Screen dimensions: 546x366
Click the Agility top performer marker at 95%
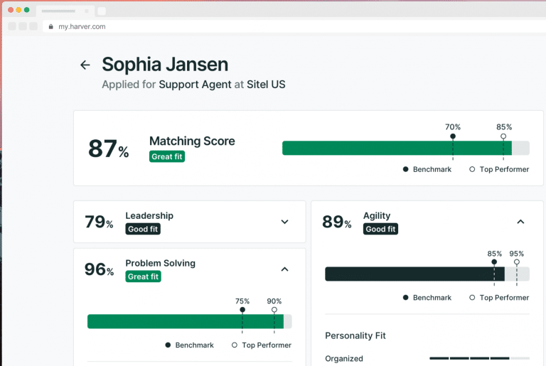[517, 262]
